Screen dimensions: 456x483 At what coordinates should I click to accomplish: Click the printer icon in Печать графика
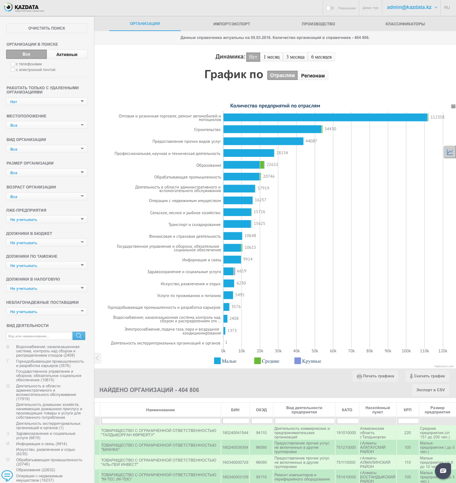[x=359, y=376]
